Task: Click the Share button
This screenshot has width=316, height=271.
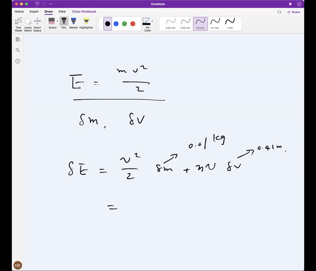Action: (293, 12)
